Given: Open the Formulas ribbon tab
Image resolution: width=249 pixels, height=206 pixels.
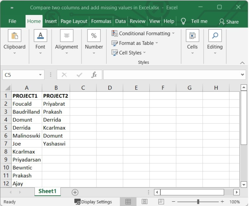Looking at the screenshot, I should point(101,21).
